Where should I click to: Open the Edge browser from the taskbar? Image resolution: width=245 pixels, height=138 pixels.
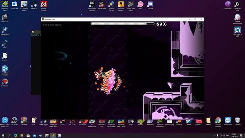point(16,135)
